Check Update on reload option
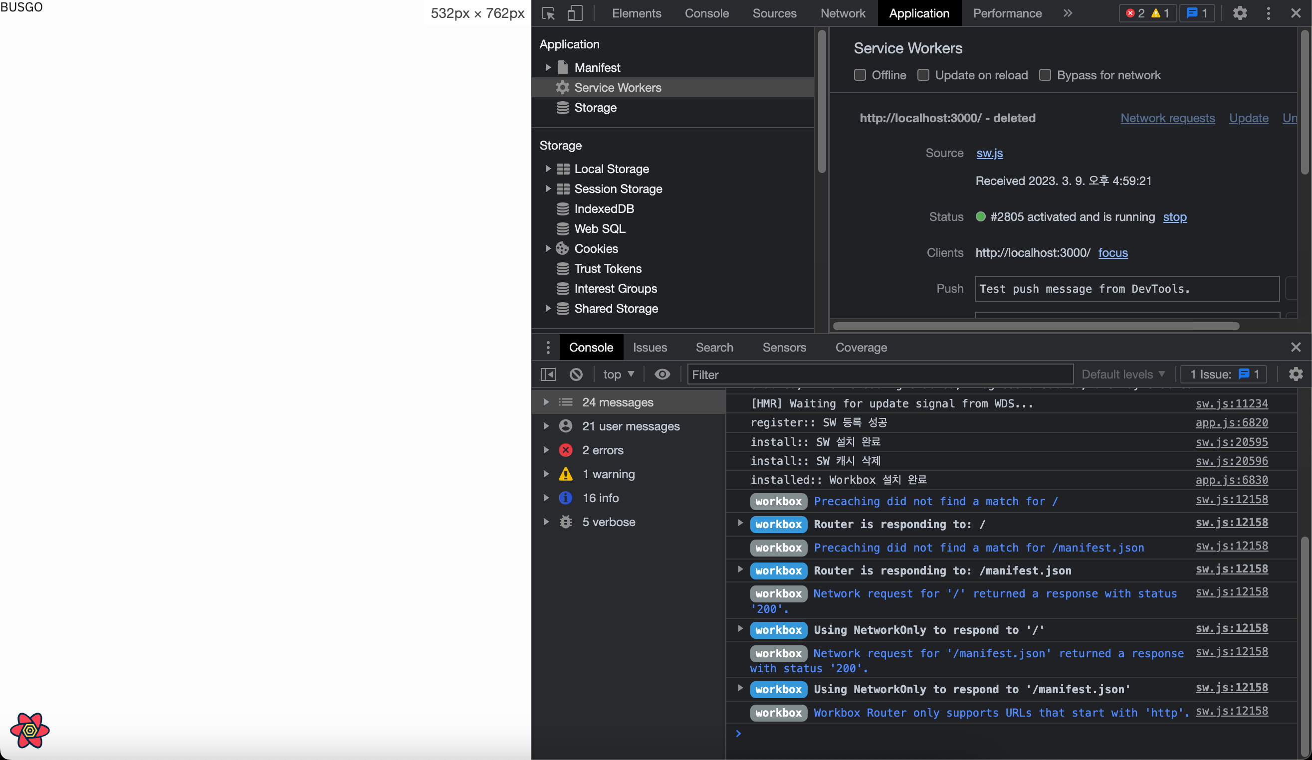 tap(923, 75)
